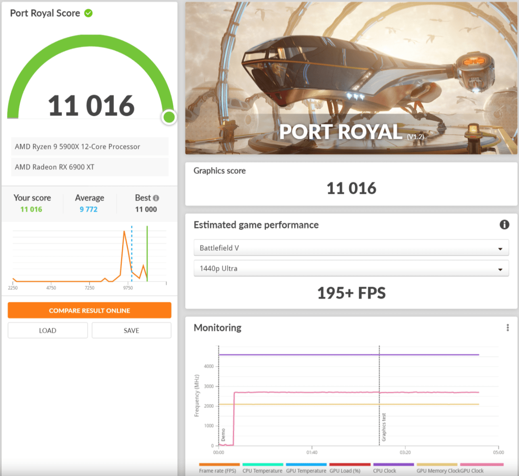
Task: Toggle the pink GPU Clock legend swatch
Action: click(x=482, y=465)
